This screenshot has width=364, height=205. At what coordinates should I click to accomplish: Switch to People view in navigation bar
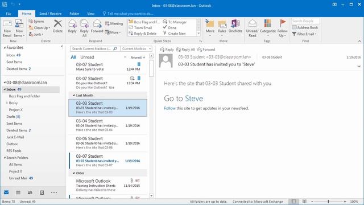[x=30, y=192]
